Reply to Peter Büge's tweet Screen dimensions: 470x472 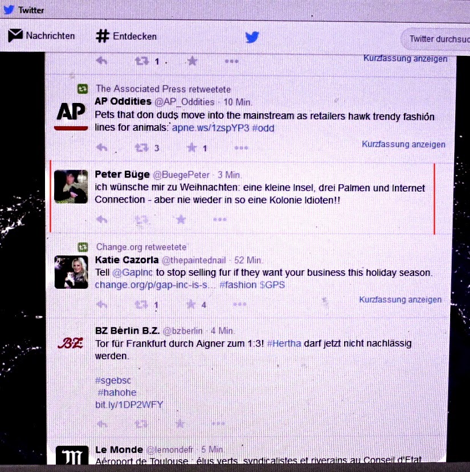101,219
